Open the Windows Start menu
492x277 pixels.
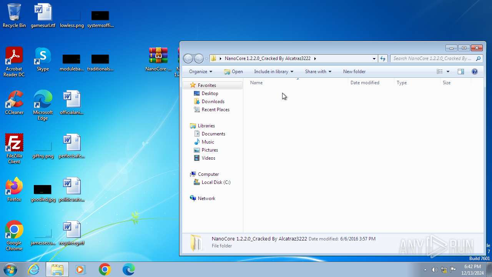10,269
